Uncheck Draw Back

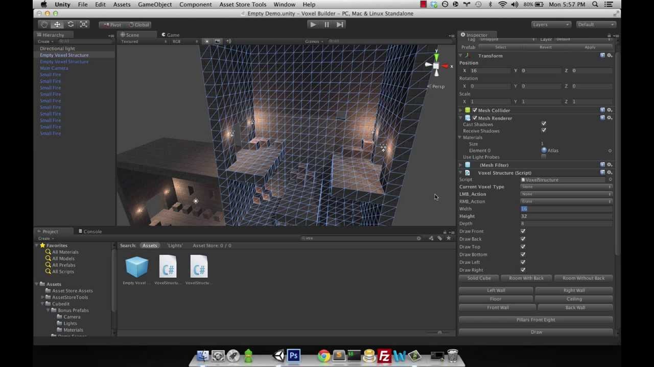(x=523, y=239)
